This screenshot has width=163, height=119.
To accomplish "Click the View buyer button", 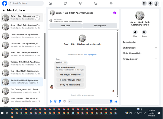I will click(66, 26).
